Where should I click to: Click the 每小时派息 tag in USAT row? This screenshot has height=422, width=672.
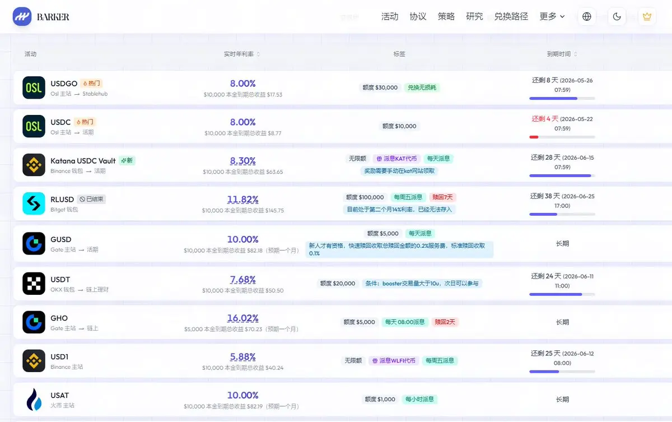(419, 399)
